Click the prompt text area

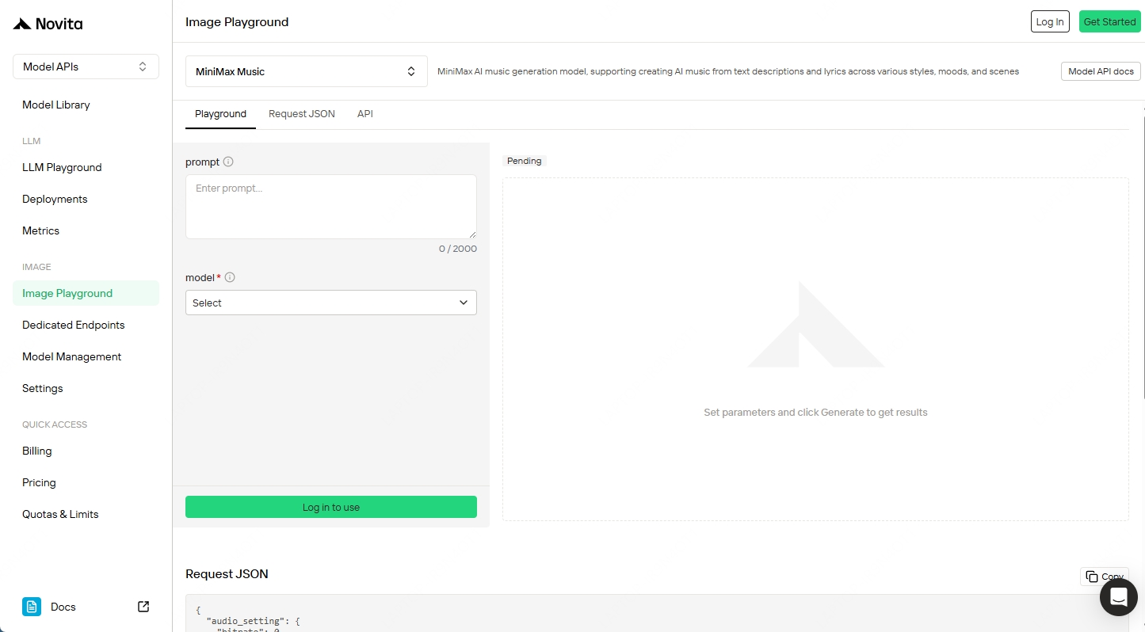coord(331,207)
